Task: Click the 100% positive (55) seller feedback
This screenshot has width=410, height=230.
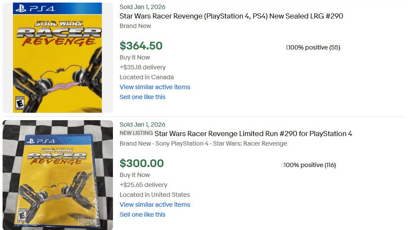Action: [314, 47]
